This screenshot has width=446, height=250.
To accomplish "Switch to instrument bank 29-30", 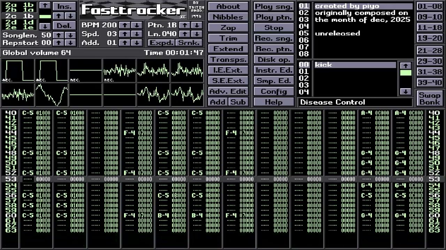I will pos(430,61).
